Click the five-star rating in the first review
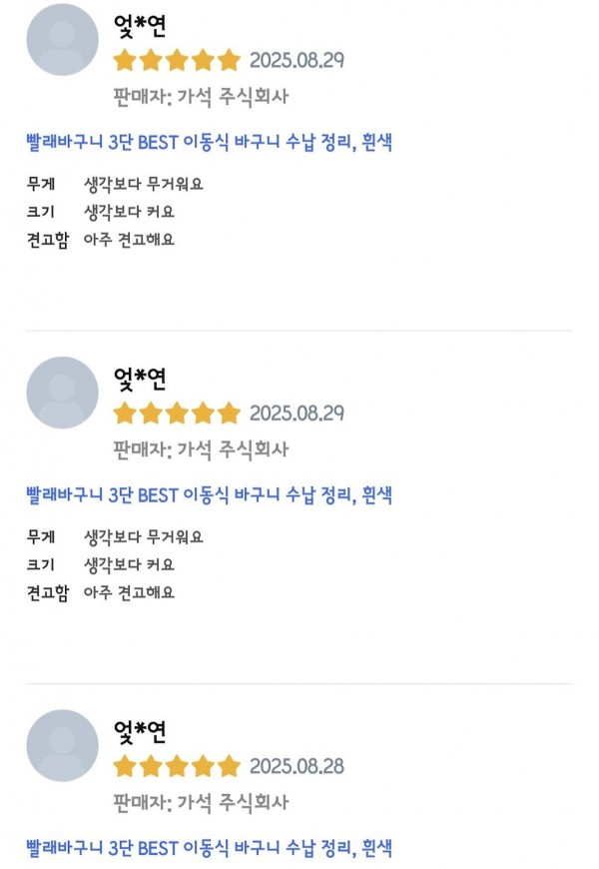Viewport: 599px width, 869px height. 177,61
